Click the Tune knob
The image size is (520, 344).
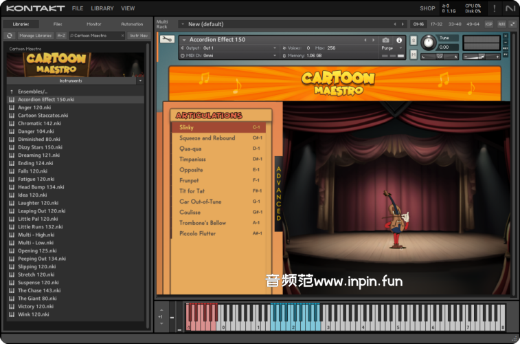pyautogui.click(x=429, y=42)
